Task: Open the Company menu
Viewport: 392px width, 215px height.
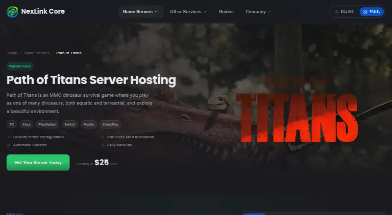Action: tap(258, 12)
